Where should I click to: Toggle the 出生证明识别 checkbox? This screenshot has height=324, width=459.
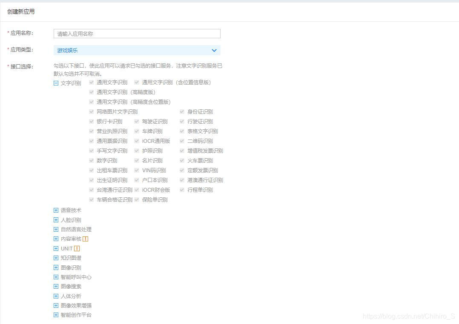91,180
